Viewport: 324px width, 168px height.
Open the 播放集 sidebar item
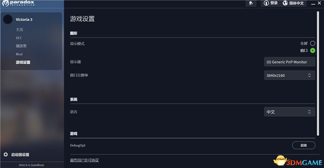point(21,46)
